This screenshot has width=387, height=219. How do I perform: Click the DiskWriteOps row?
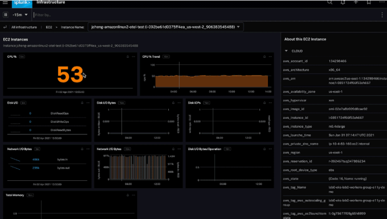[47, 122]
